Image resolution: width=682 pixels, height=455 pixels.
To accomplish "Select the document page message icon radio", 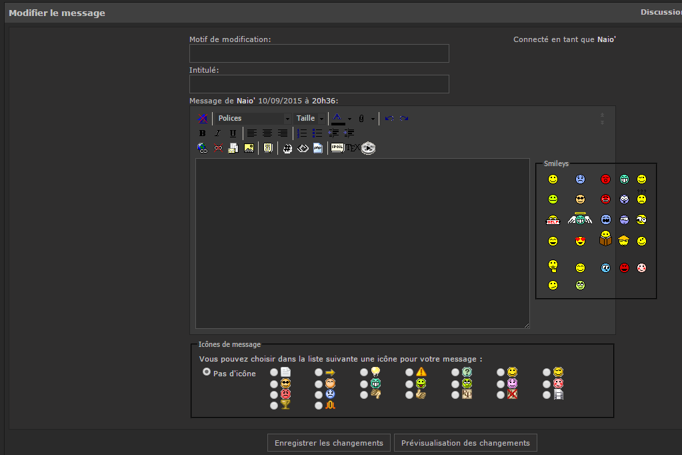I will [x=273, y=372].
